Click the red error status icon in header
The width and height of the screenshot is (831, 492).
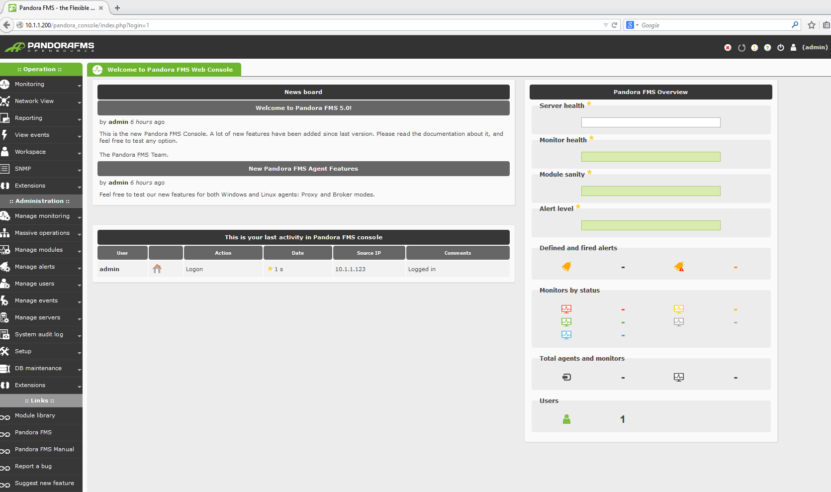click(728, 48)
